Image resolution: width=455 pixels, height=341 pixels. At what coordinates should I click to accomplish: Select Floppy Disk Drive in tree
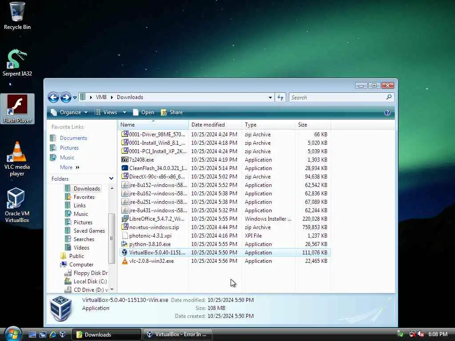(x=91, y=273)
